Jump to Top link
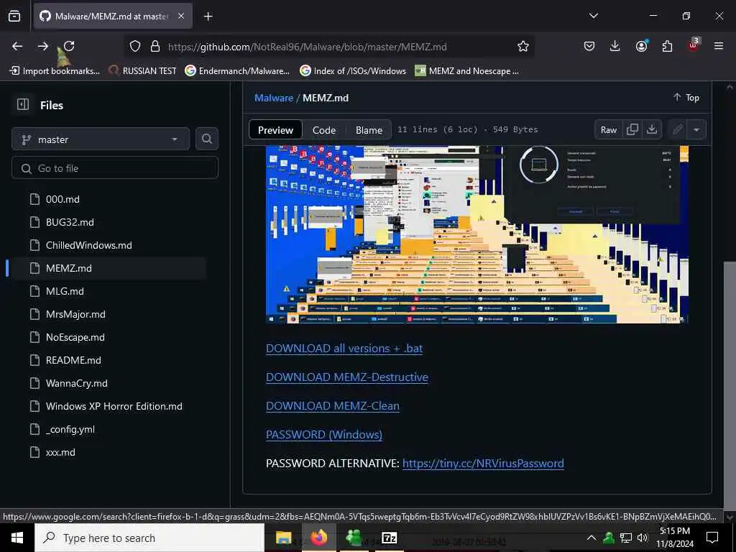Viewport: 736px width, 552px height. [x=686, y=98]
